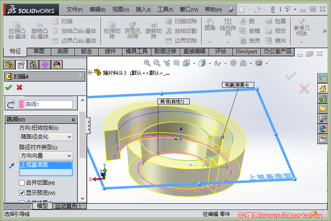331x221 pixels.
Task: Click the pink path selection color swatch
Action: point(21,104)
